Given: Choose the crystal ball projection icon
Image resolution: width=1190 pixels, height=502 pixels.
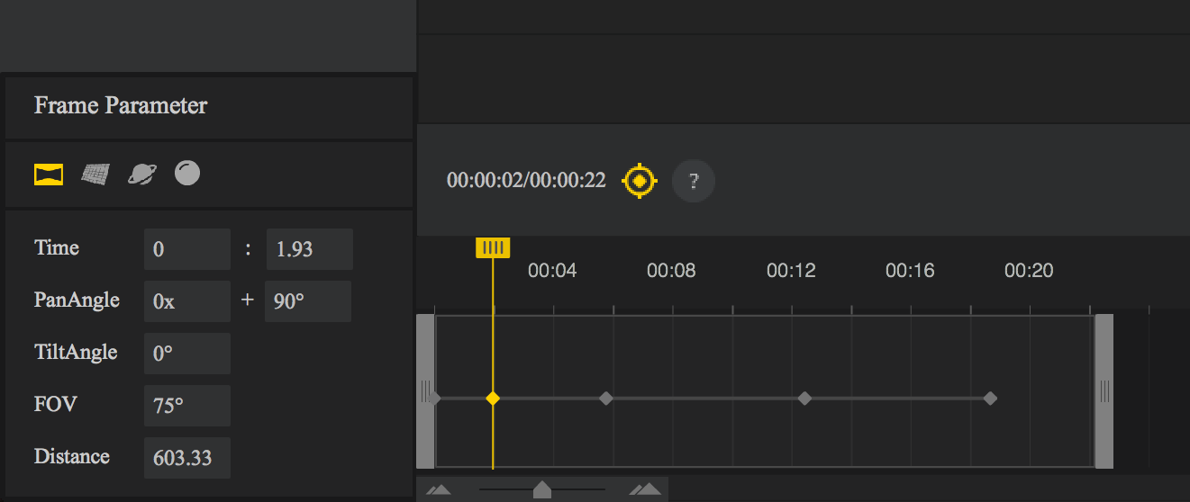Looking at the screenshot, I should click(187, 173).
